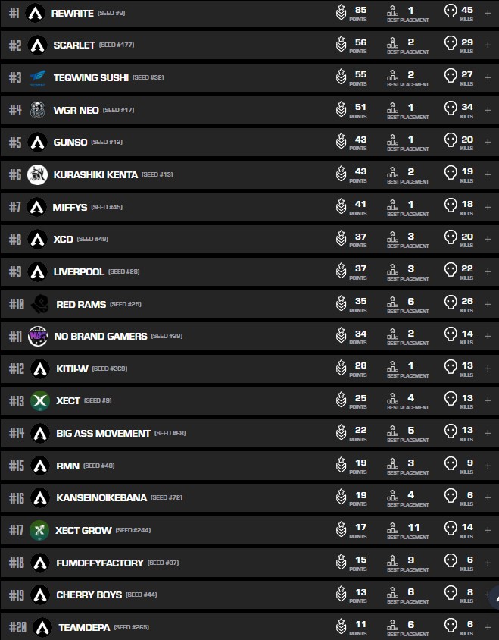
Task: Click the XECT team logo
Action: [40, 400]
